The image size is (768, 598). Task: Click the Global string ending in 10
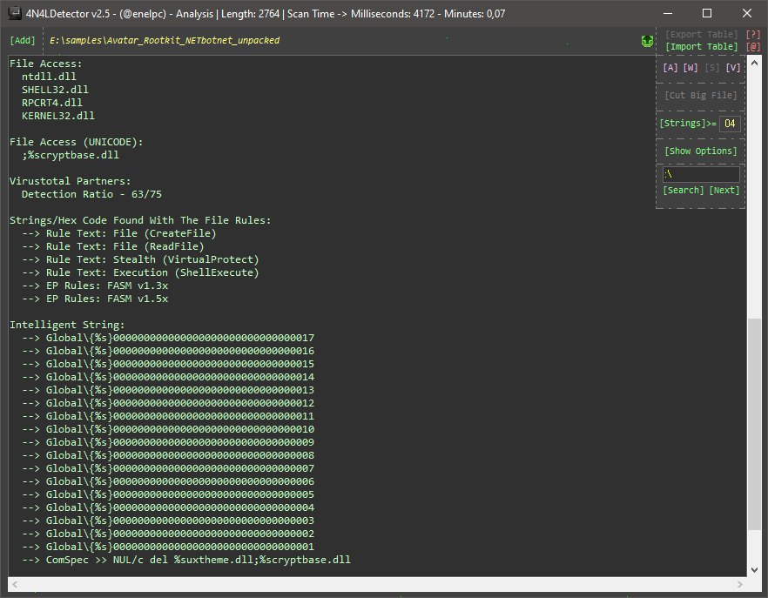168,429
